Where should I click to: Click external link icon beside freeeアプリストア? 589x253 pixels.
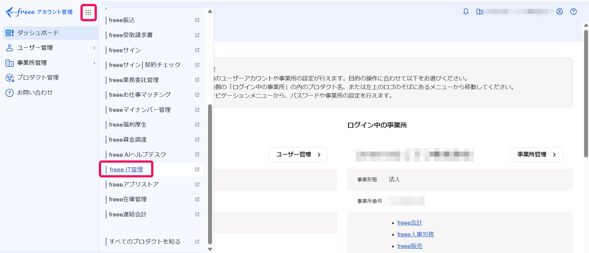click(197, 184)
